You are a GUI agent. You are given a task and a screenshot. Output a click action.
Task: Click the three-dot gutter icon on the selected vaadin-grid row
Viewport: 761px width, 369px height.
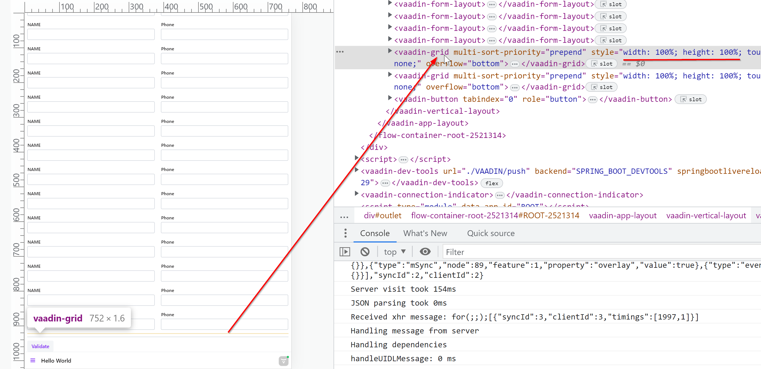click(340, 52)
